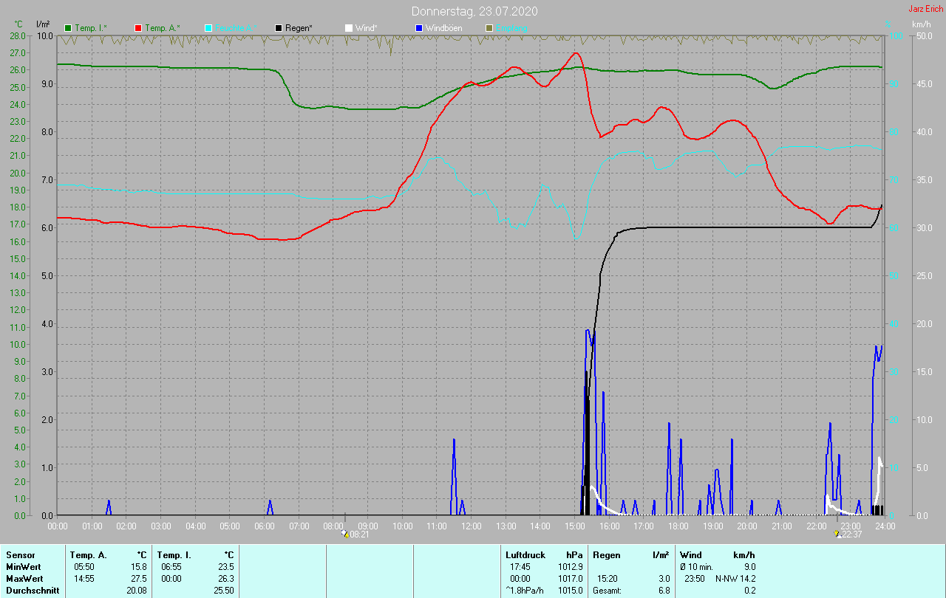Click the 'Temp. A.' column header in table
Image resolution: width=946 pixels, height=598 pixels.
(x=88, y=555)
